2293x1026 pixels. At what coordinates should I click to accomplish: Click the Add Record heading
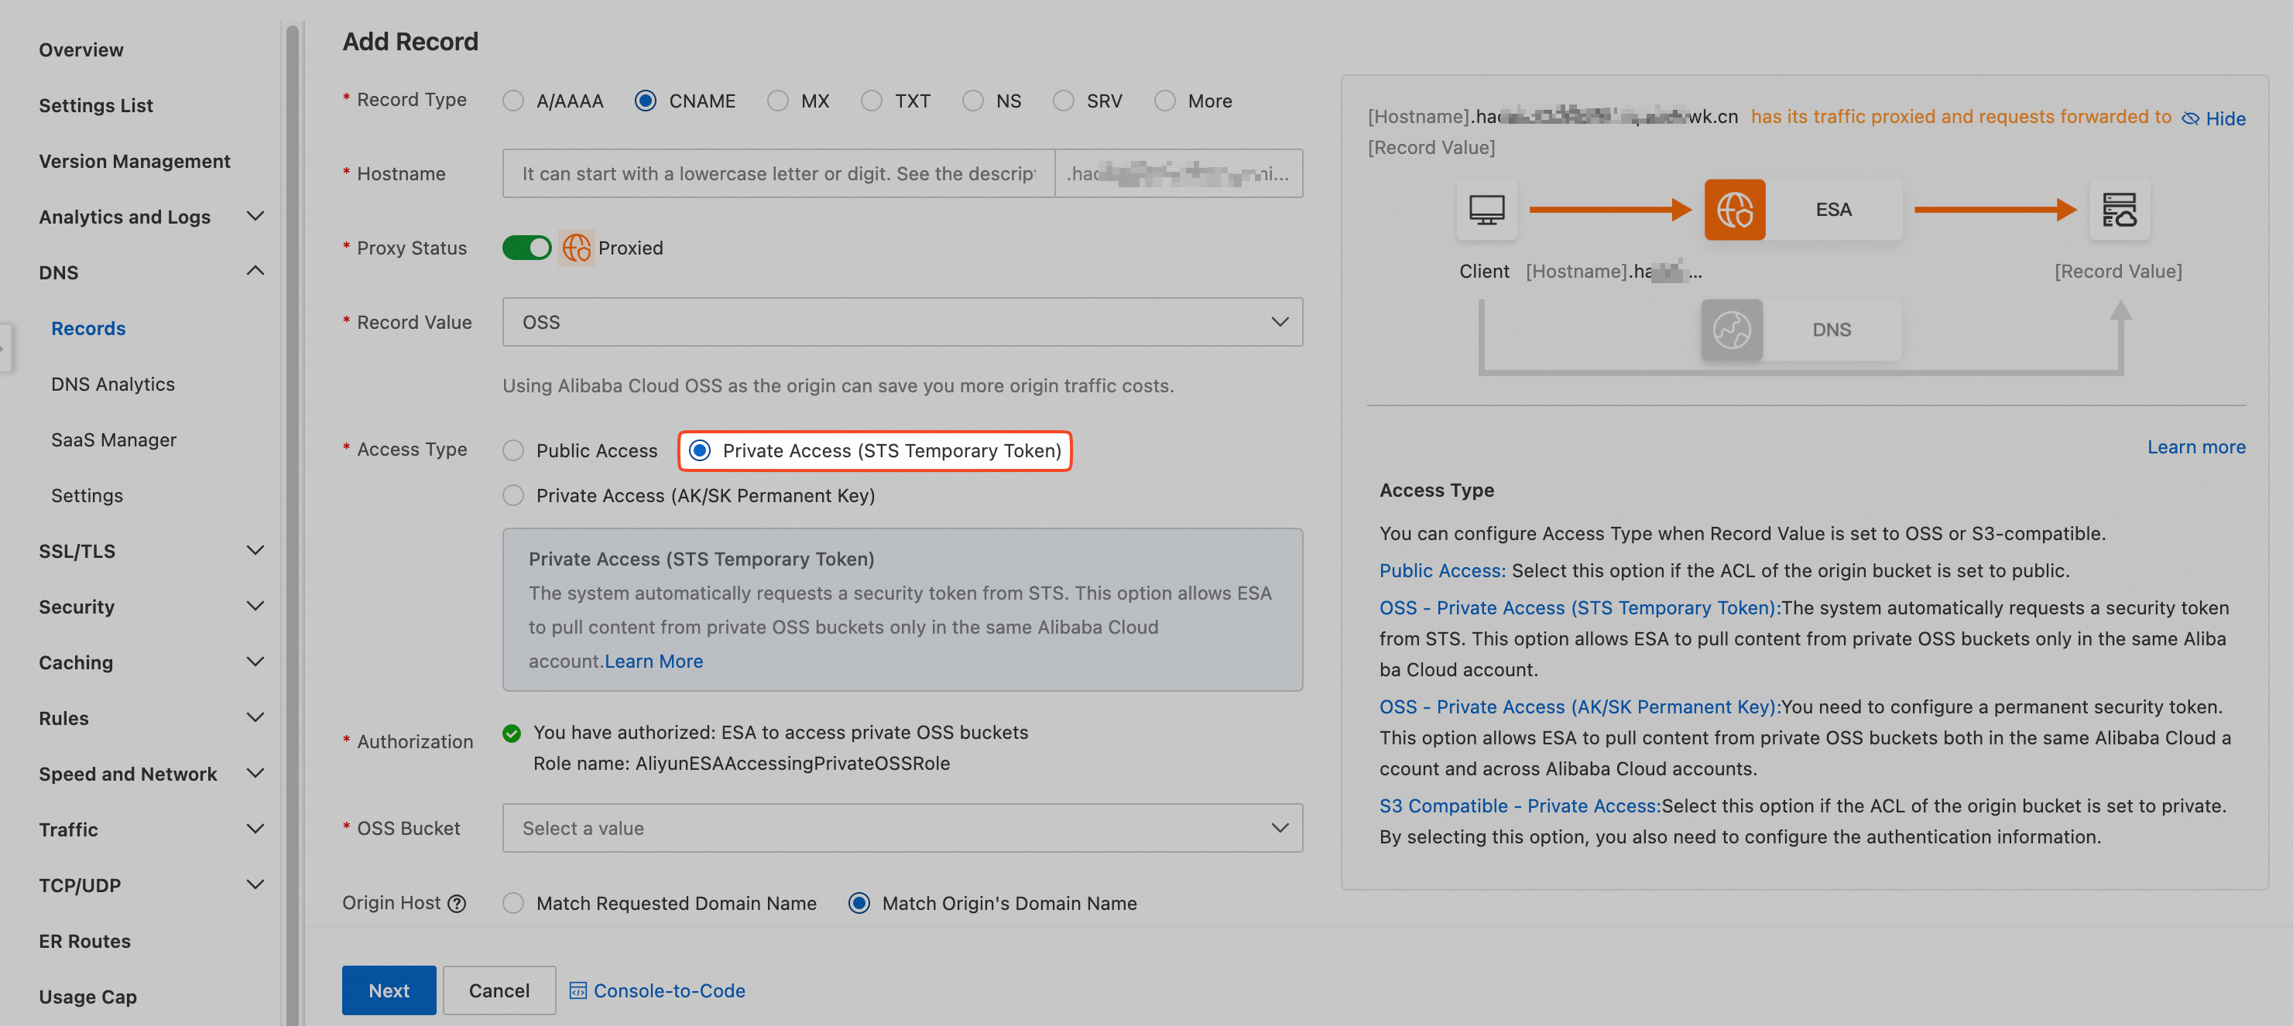(x=410, y=41)
